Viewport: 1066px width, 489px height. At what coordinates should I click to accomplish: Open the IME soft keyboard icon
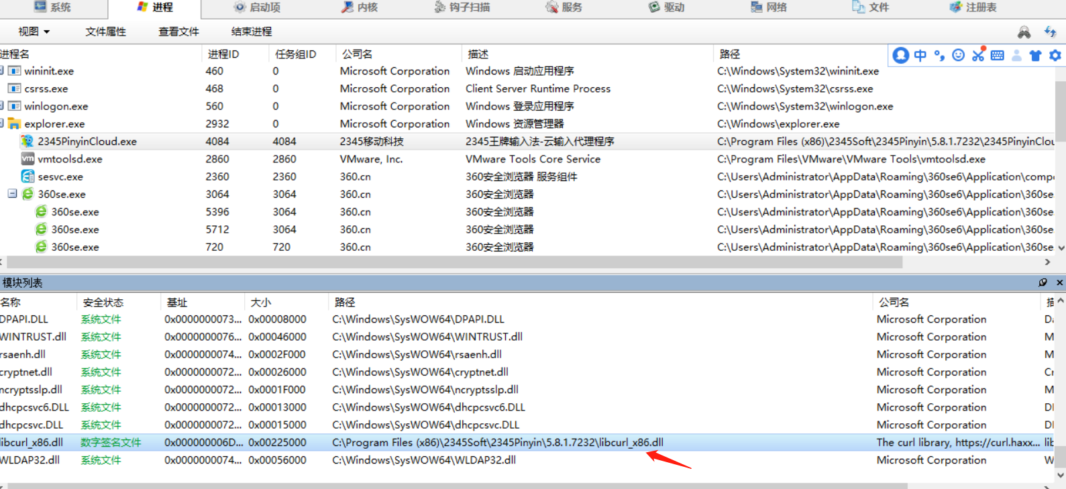998,56
